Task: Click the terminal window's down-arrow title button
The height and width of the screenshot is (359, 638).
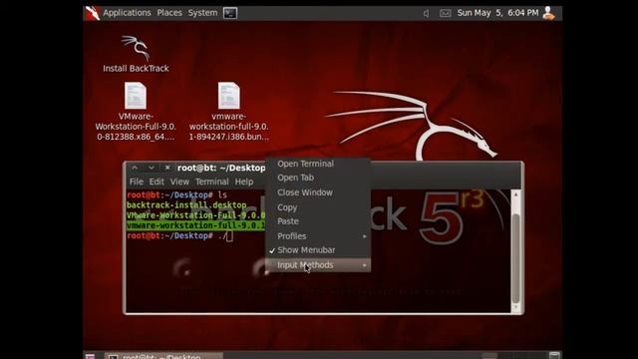Action: point(152,168)
